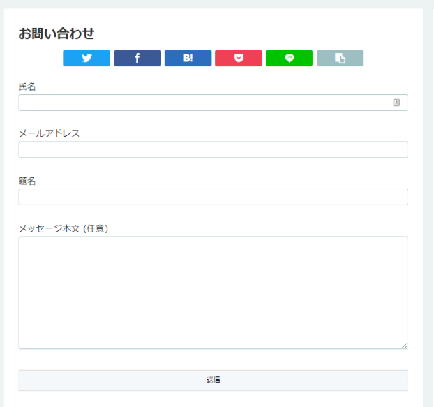The image size is (434, 407).
Task: Save the page to Pocket
Action: pos(239,58)
